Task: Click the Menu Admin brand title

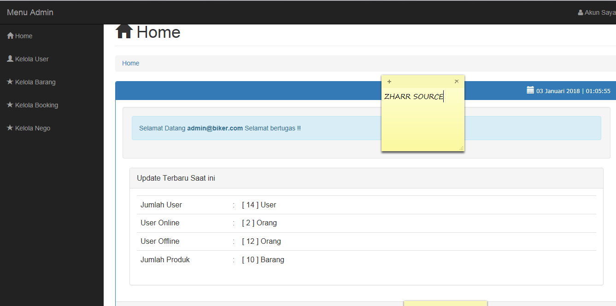Action: pyautogui.click(x=30, y=12)
